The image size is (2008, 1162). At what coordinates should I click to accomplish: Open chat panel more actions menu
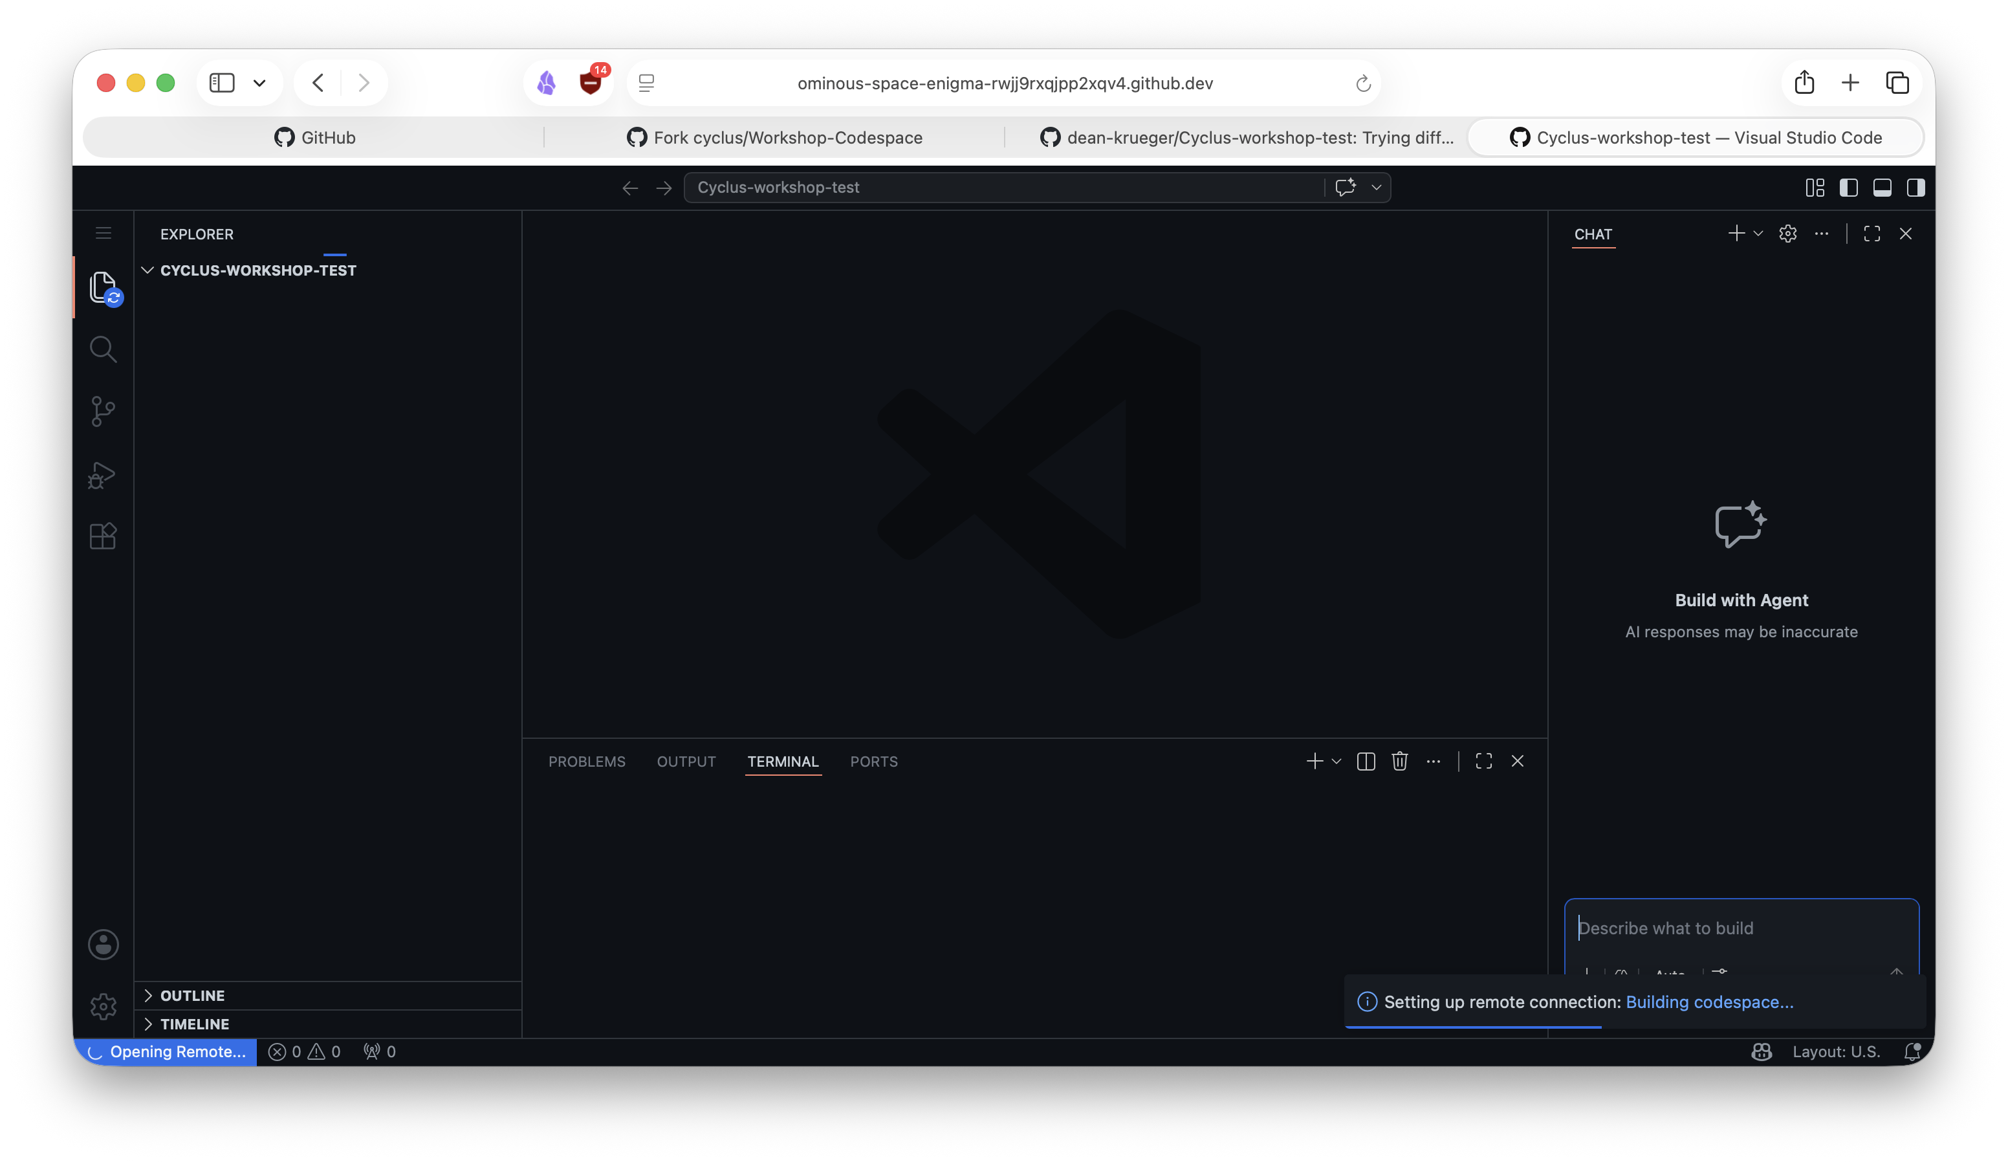pyautogui.click(x=1822, y=234)
